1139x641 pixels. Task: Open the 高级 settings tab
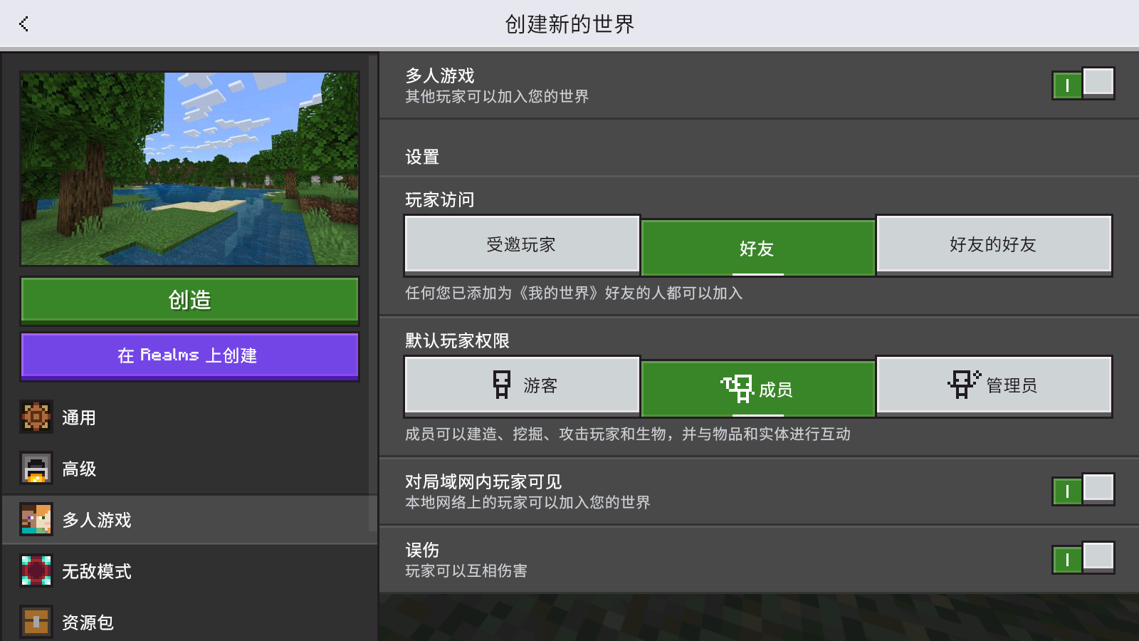point(189,469)
